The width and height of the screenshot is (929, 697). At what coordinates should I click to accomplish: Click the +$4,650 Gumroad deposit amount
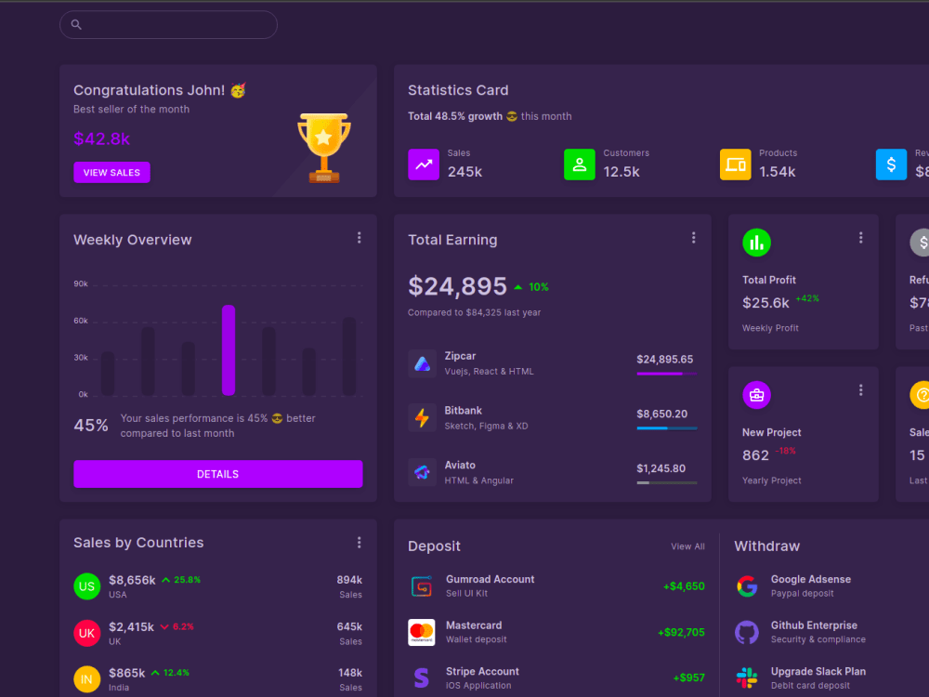[684, 586]
